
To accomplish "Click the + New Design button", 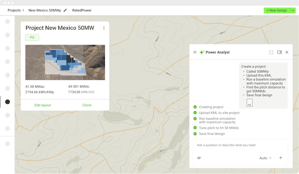I will tap(277, 10).
